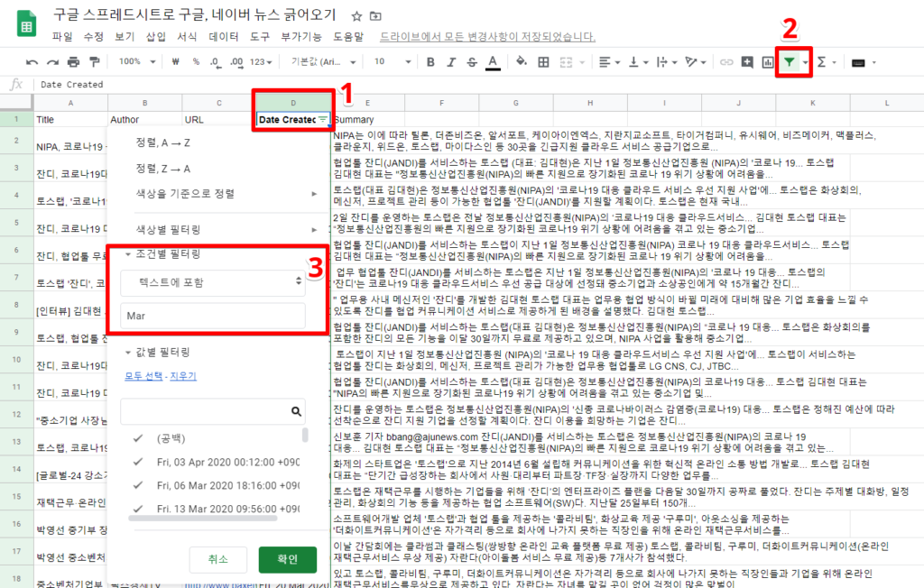Increase decimal places
Image resolution: width=924 pixels, height=588 pixels.
click(x=236, y=62)
